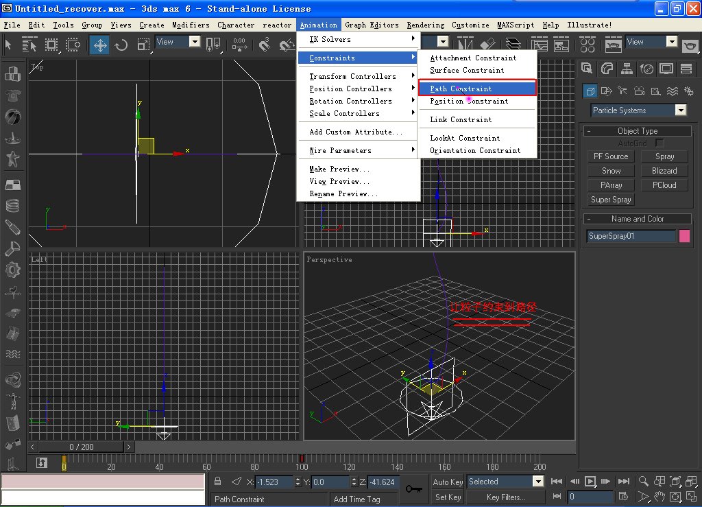The height and width of the screenshot is (507, 702).
Task: Select the Lights category icon
Action: (x=622, y=91)
